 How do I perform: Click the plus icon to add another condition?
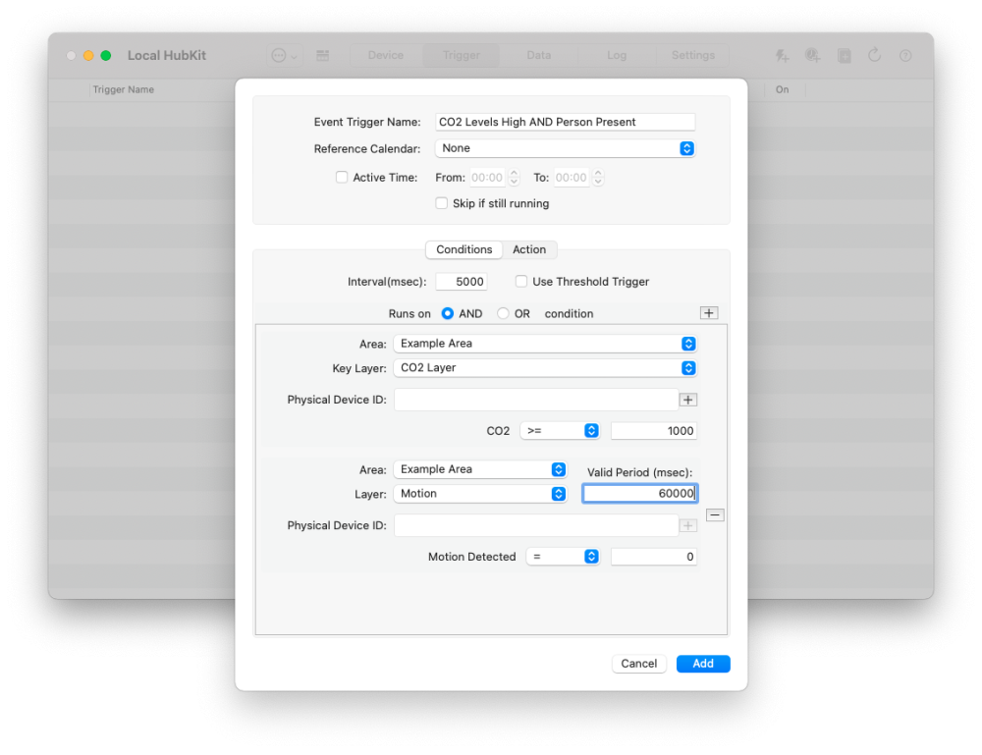tap(709, 312)
